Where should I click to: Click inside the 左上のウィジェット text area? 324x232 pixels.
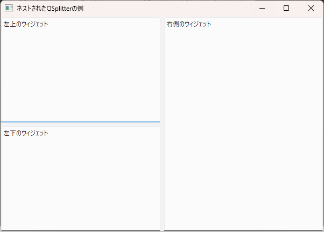(80, 69)
